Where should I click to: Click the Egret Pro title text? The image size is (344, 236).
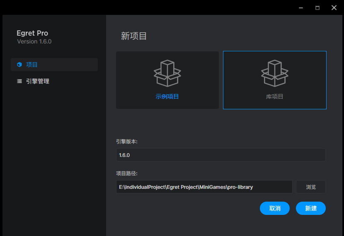tap(32, 33)
